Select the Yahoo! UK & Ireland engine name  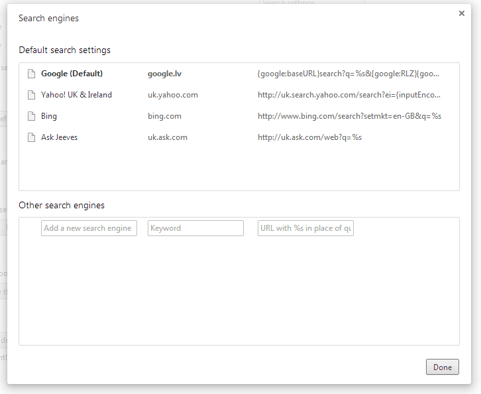coord(76,95)
